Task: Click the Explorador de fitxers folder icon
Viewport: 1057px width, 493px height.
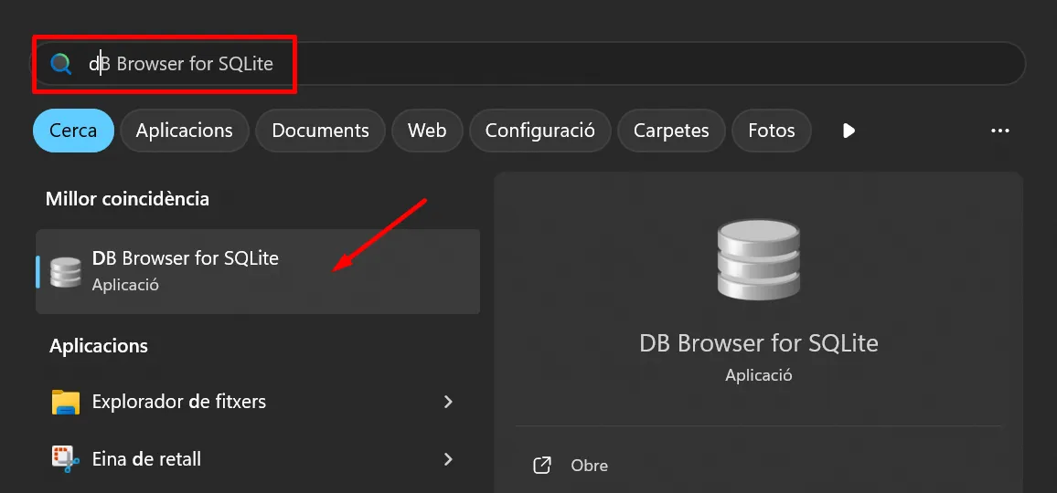Action: tap(66, 402)
